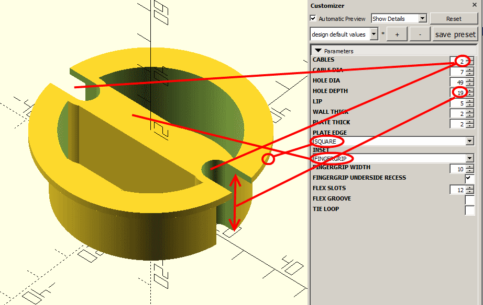Add a new preset with plus button

coord(397,34)
